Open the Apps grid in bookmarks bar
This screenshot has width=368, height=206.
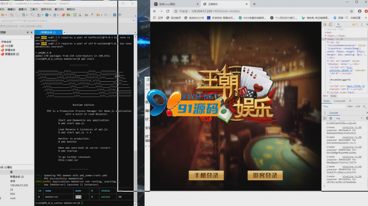coord(155,18)
